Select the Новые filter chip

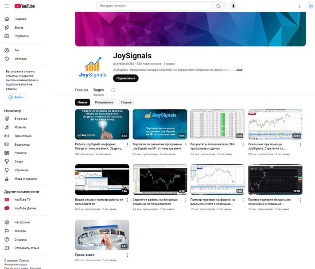pyautogui.click(x=82, y=102)
